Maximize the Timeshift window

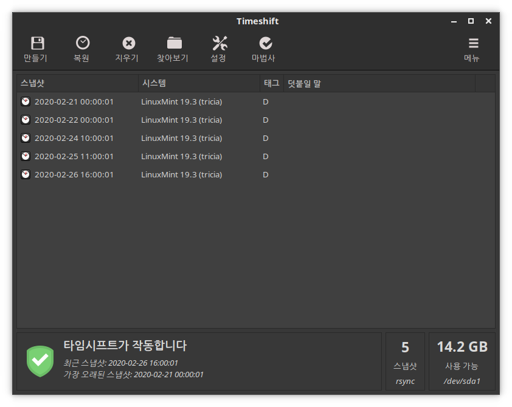471,21
